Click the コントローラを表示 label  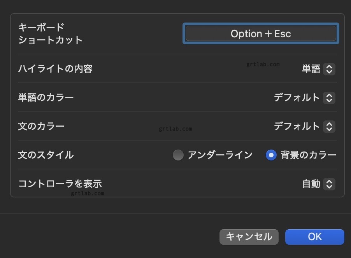pos(60,184)
